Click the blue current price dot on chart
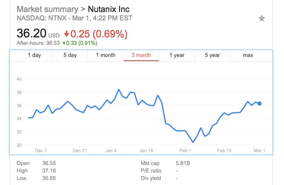Viewport: 284px width, 185px height. pyautogui.click(x=260, y=104)
